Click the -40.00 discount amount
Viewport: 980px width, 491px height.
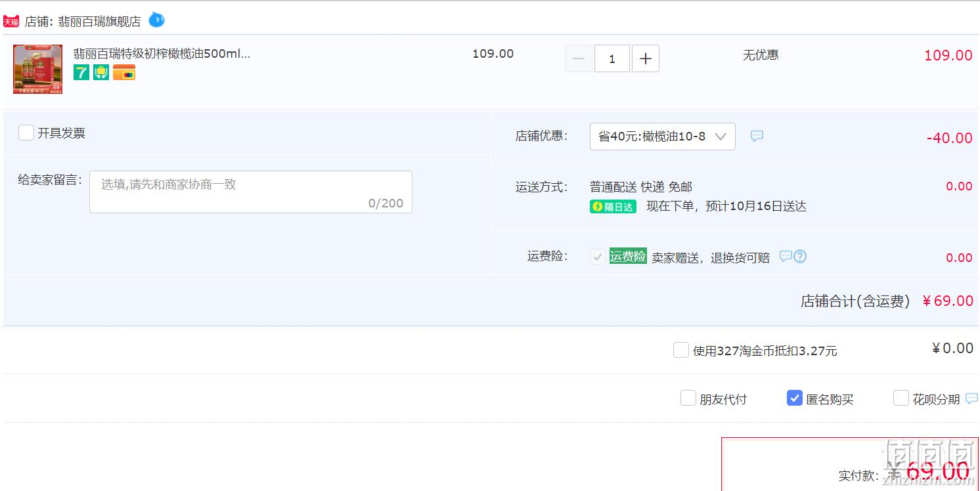[x=950, y=138]
